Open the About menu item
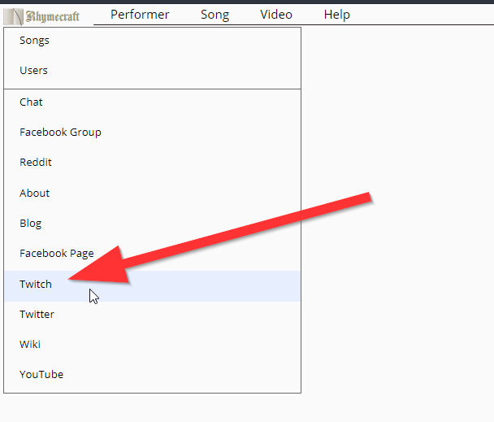The height and width of the screenshot is (422, 494). click(x=34, y=194)
